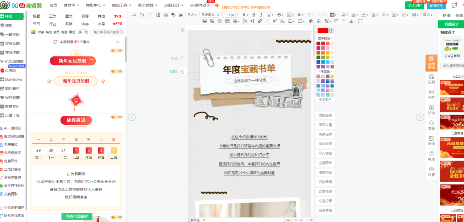Viewport: 464px width, 222px height.
Task: Switch to the 元旦节 category tab
Action: [x=117, y=24]
